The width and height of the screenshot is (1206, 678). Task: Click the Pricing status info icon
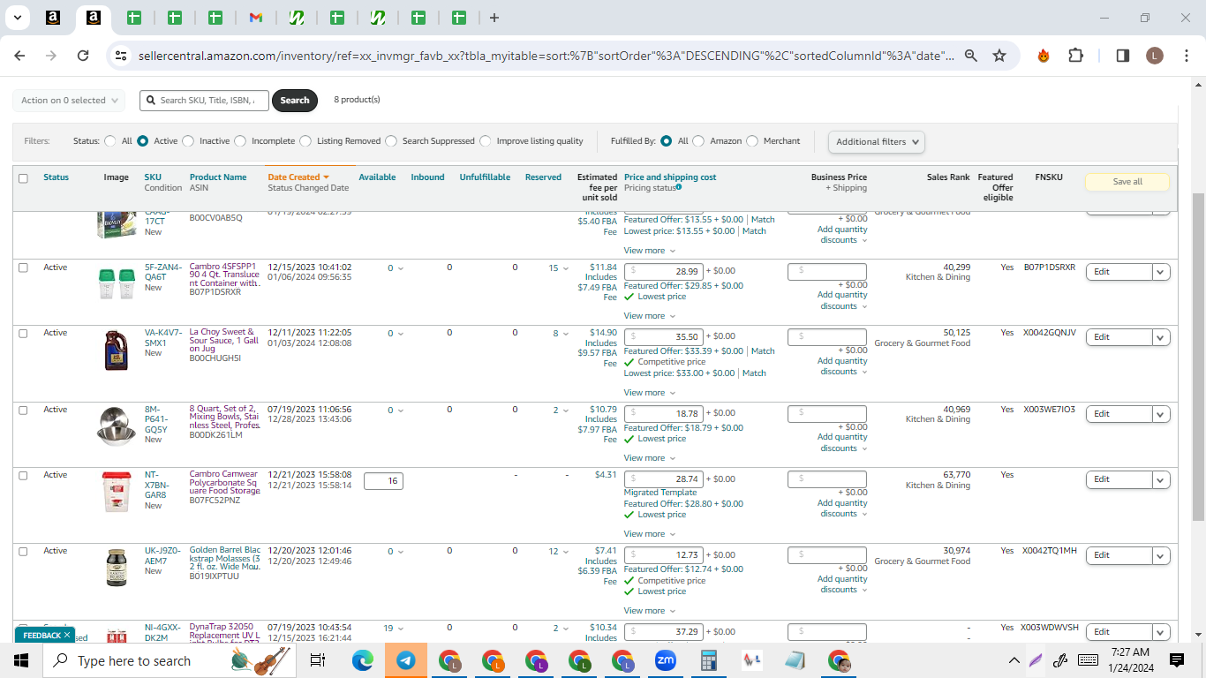(678, 187)
